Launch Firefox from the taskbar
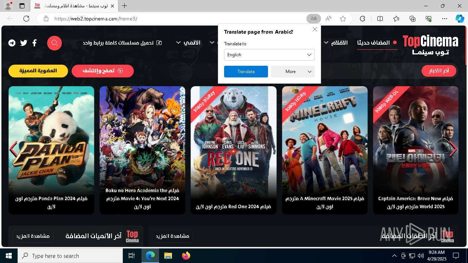Screen dimensions: 468x263 click(186, 256)
